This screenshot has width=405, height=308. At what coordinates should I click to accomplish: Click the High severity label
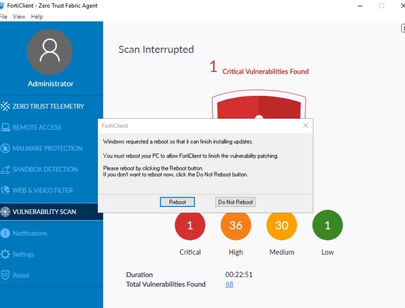click(236, 252)
